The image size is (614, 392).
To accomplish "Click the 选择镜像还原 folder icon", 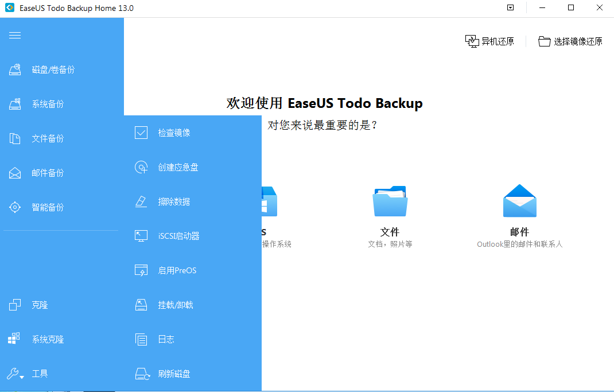I will pyautogui.click(x=545, y=41).
